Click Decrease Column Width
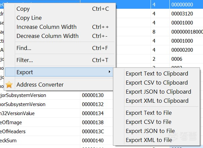 click(47, 36)
